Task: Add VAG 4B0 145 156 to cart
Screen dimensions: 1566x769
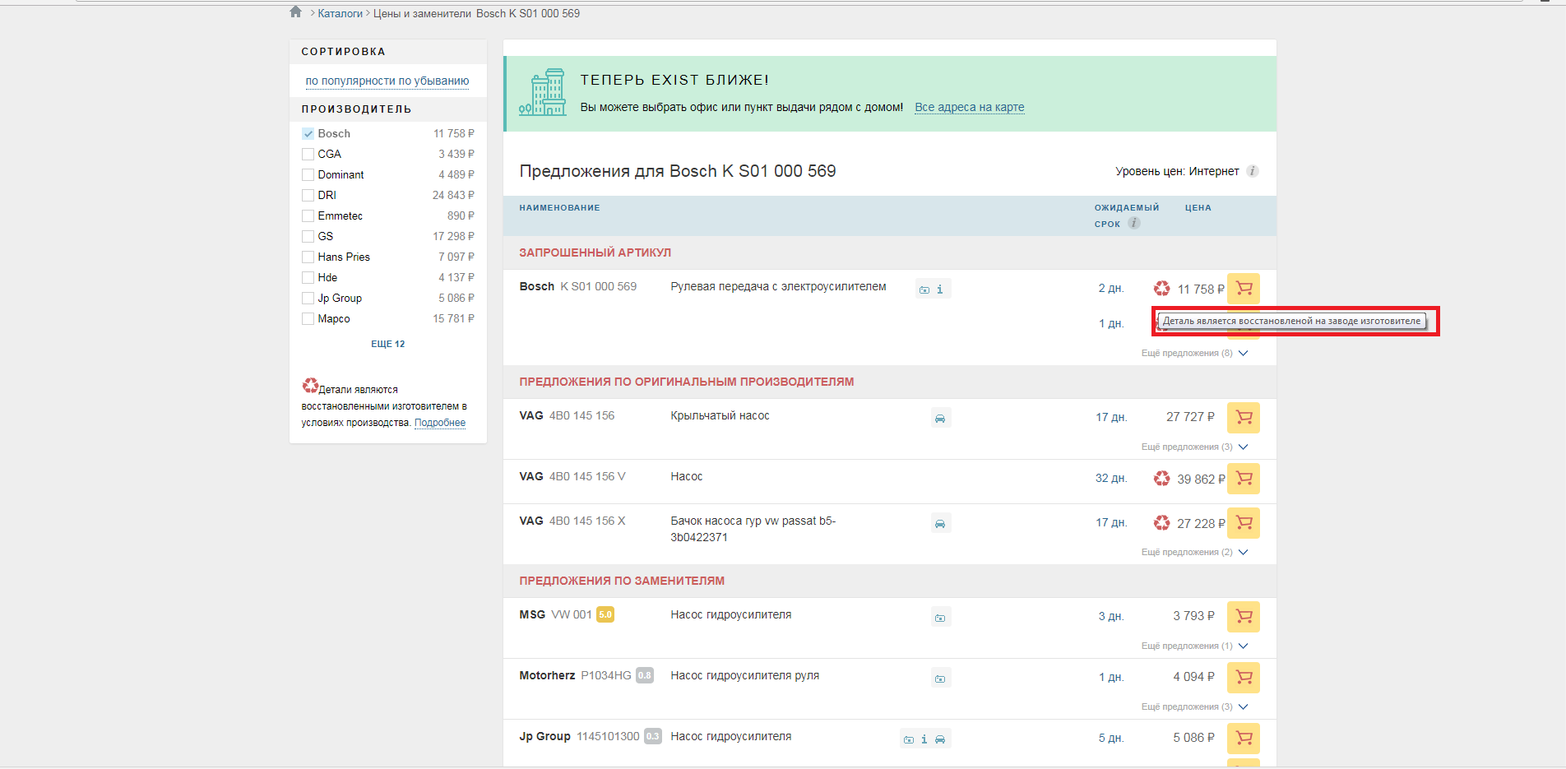Action: pos(1243,417)
